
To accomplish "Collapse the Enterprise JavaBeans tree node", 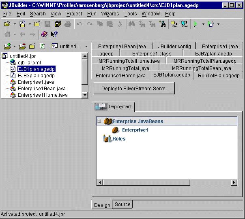I will (99, 121).
